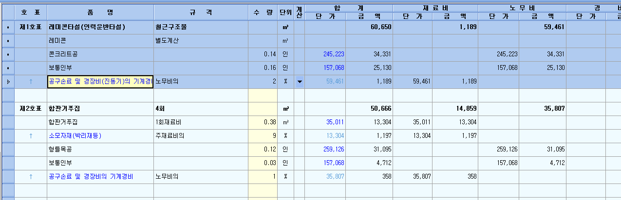Select the 별도계산 cell
Viewport: 621px width, 200px height.
click(x=201, y=41)
